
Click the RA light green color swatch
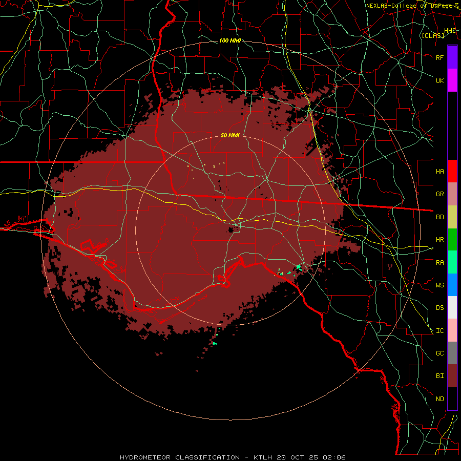452,262
